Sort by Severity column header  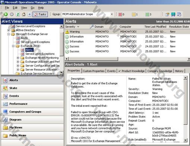pyautogui.click(x=77, y=27)
